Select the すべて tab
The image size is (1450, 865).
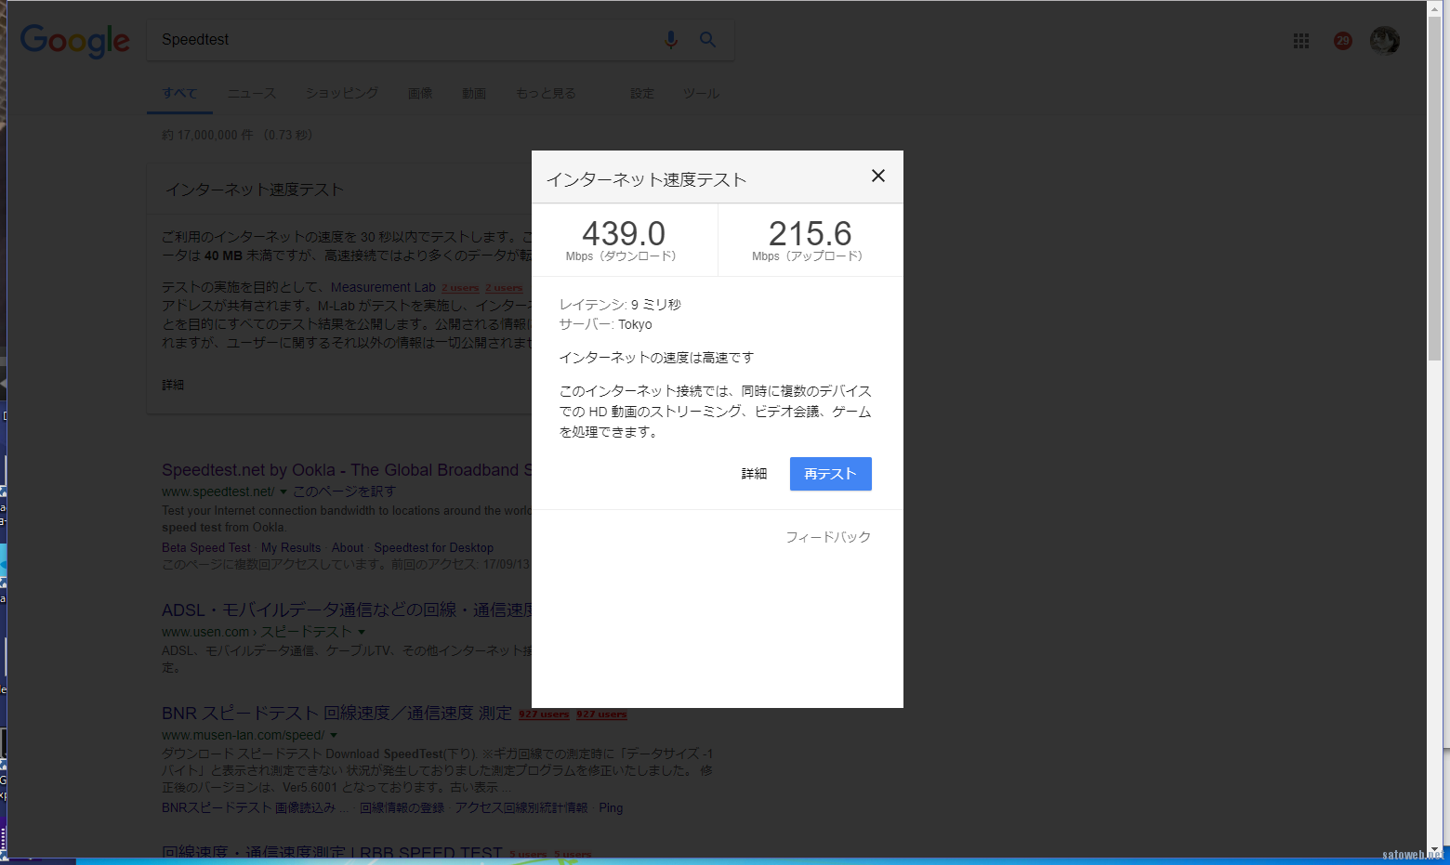tap(179, 93)
